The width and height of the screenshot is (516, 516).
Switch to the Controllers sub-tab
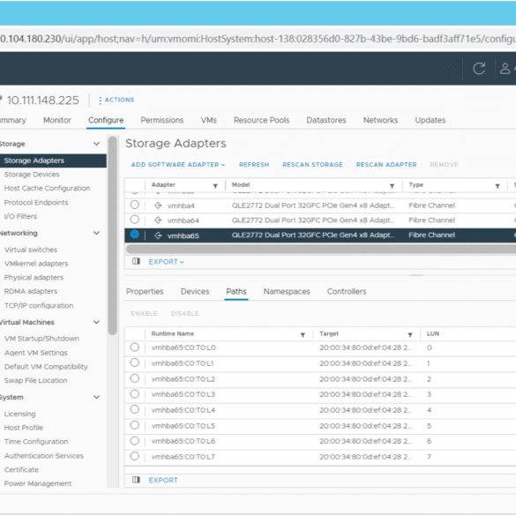coord(347,292)
